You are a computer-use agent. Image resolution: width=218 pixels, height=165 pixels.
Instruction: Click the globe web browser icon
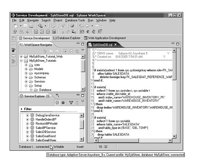[x=72, y=26]
